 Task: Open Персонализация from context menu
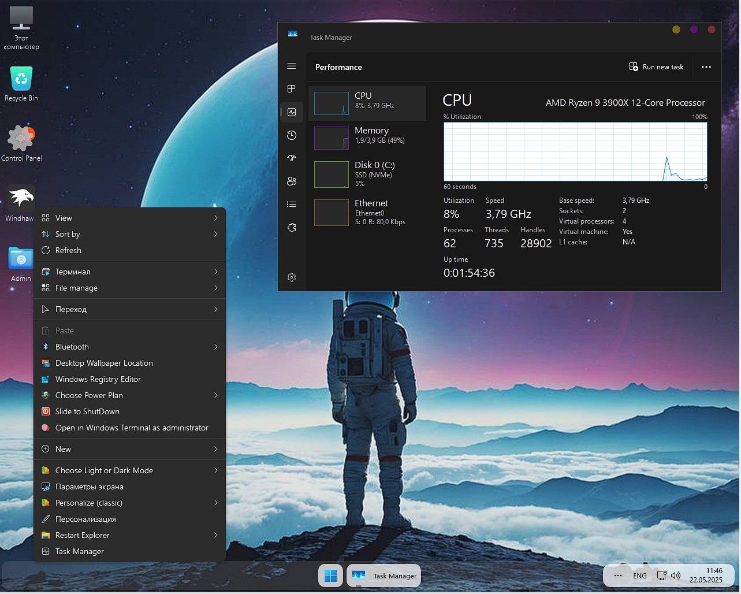[129, 519]
